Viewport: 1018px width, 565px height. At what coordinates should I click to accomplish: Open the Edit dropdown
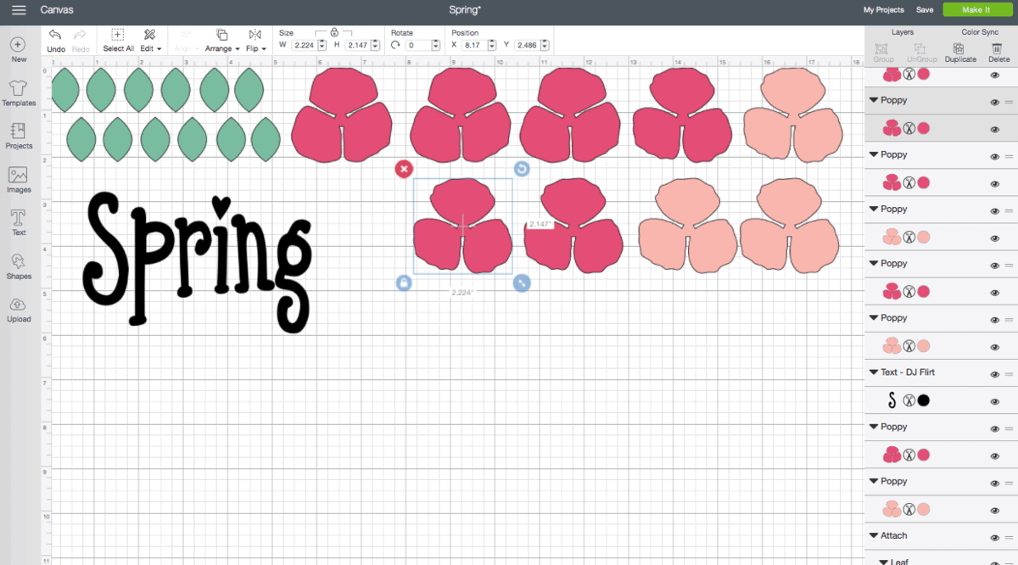tap(149, 40)
